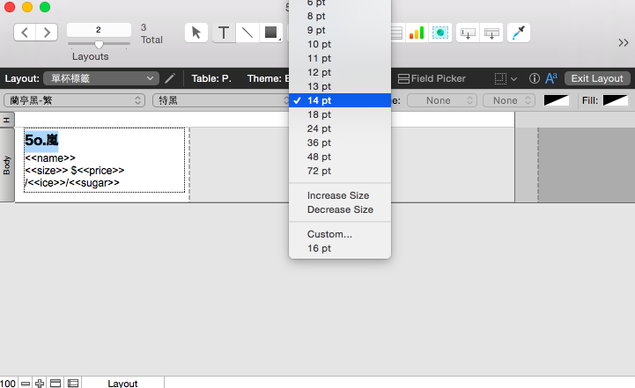Image resolution: width=635 pixels, height=388 pixels.
Task: Select the Chart tool
Action: (x=417, y=33)
